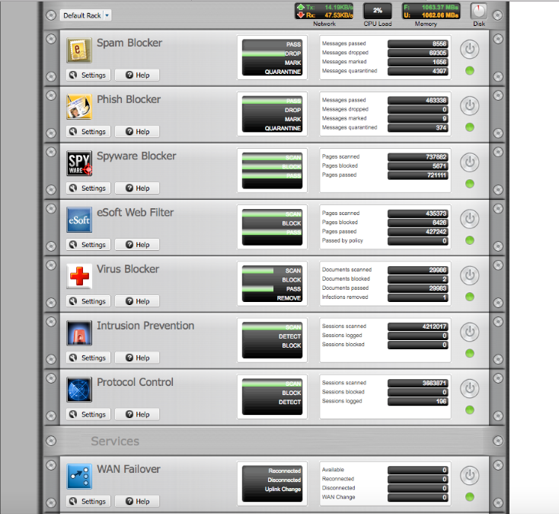Screen dimensions: 559x514
Task: Click eSoft Web Filter activity graph
Action: [x=273, y=227]
